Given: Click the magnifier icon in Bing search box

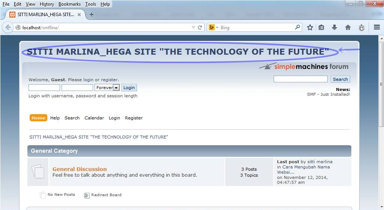Looking at the screenshot, I should point(297,27).
